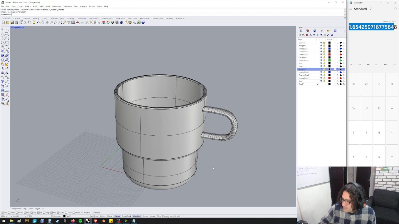Click the light bulb Hide objects icon
Image resolution: width=399 pixels, height=224 pixels.
95,22
